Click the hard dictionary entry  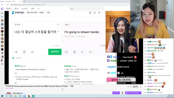(66, 76)
